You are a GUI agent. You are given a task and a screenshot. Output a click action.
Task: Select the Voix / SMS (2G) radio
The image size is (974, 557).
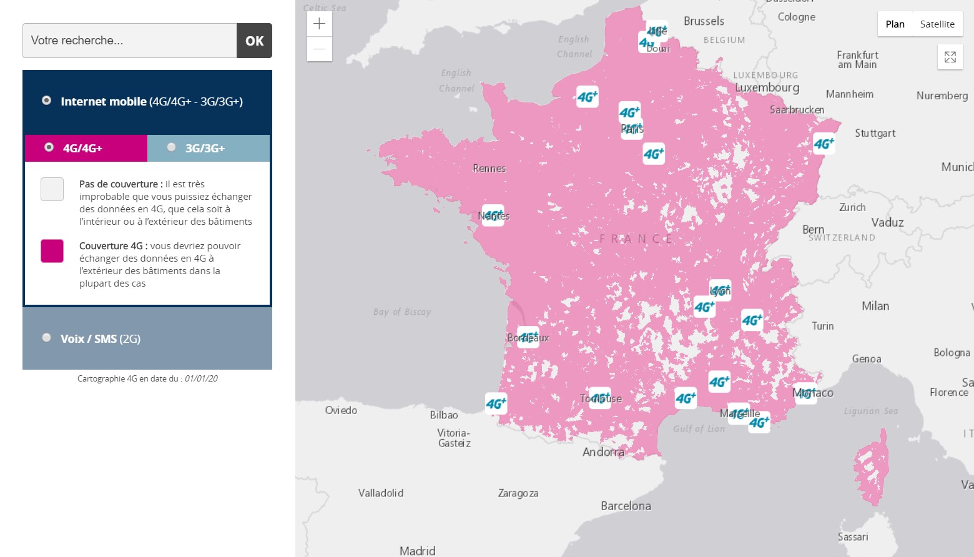click(x=46, y=338)
